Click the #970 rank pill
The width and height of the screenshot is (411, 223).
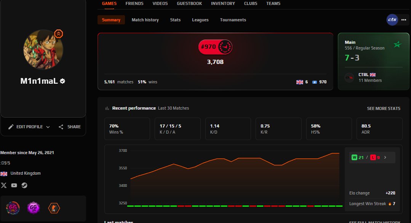[215, 47]
